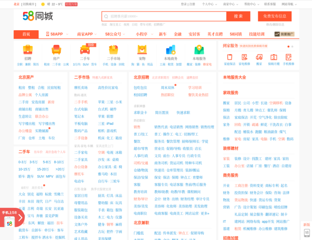
Task: Open 求职金卡 link
Action: [x=140, y=113]
